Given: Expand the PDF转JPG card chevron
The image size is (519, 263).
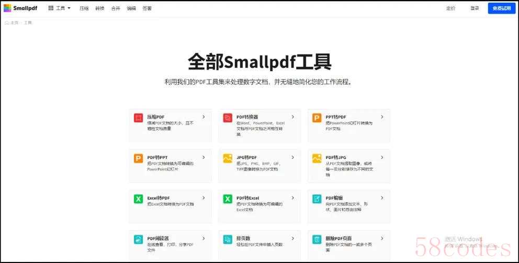Looking at the screenshot, I should tap(382, 157).
